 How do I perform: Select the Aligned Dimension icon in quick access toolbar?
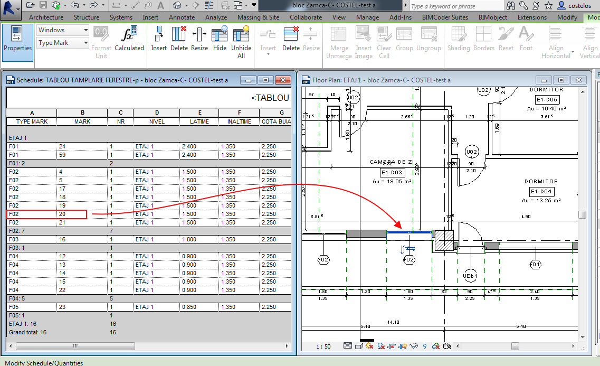click(x=136, y=5)
